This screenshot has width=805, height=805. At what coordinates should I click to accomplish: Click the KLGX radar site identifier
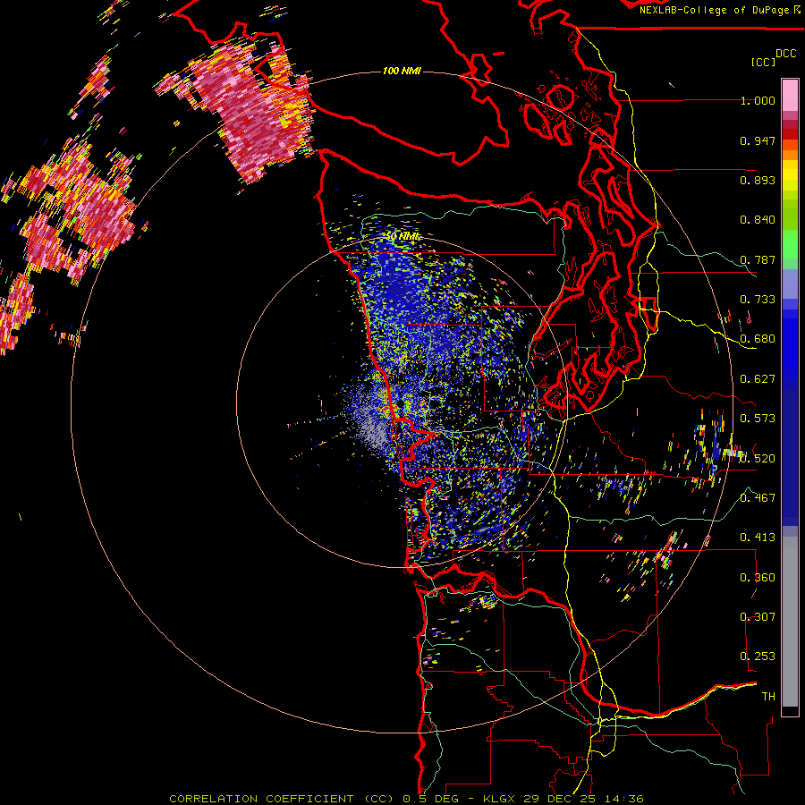point(501,799)
